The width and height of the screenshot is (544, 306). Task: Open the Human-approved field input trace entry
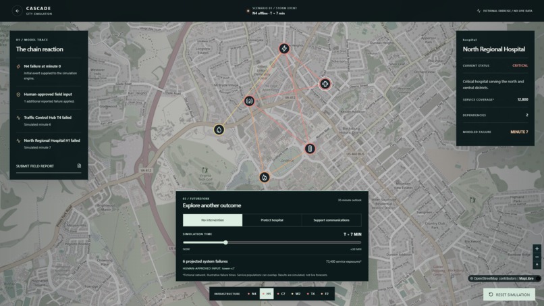click(x=49, y=97)
